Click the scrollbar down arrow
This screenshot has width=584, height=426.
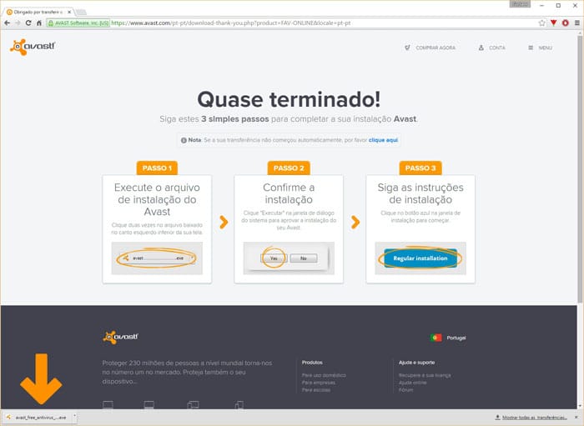click(580, 406)
